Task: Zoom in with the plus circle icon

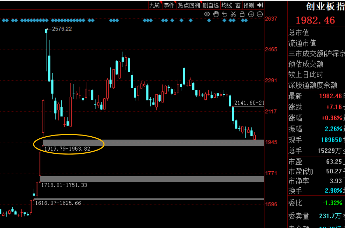Action: click(x=251, y=14)
